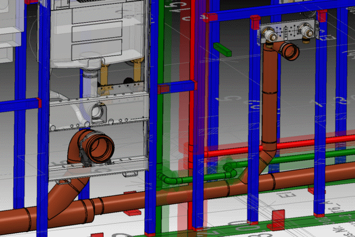Select red cap on top blue beam
This screenshot has height=237, width=355.
(x=211, y=17)
